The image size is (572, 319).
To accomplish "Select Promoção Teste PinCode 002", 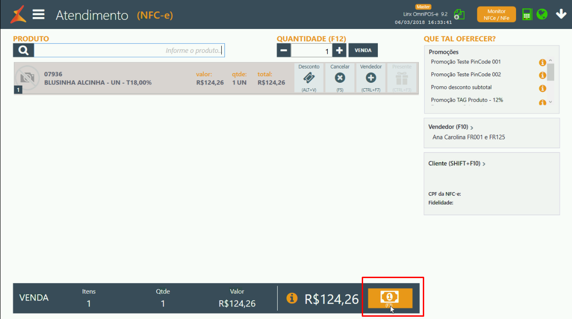I will 466,74.
